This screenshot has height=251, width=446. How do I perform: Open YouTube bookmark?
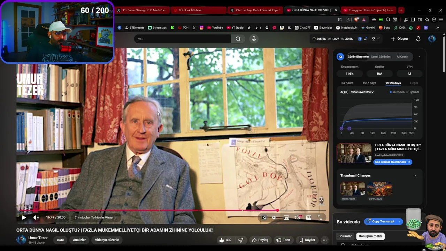[x=215, y=28]
